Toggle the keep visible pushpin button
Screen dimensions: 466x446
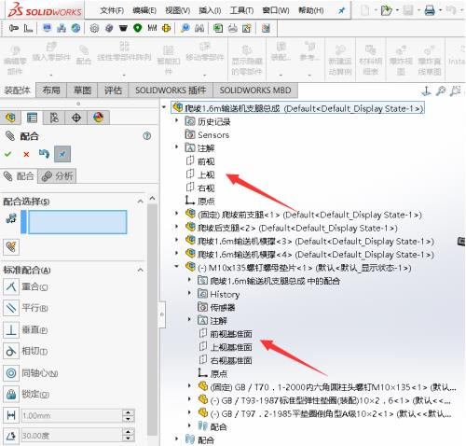coord(62,154)
